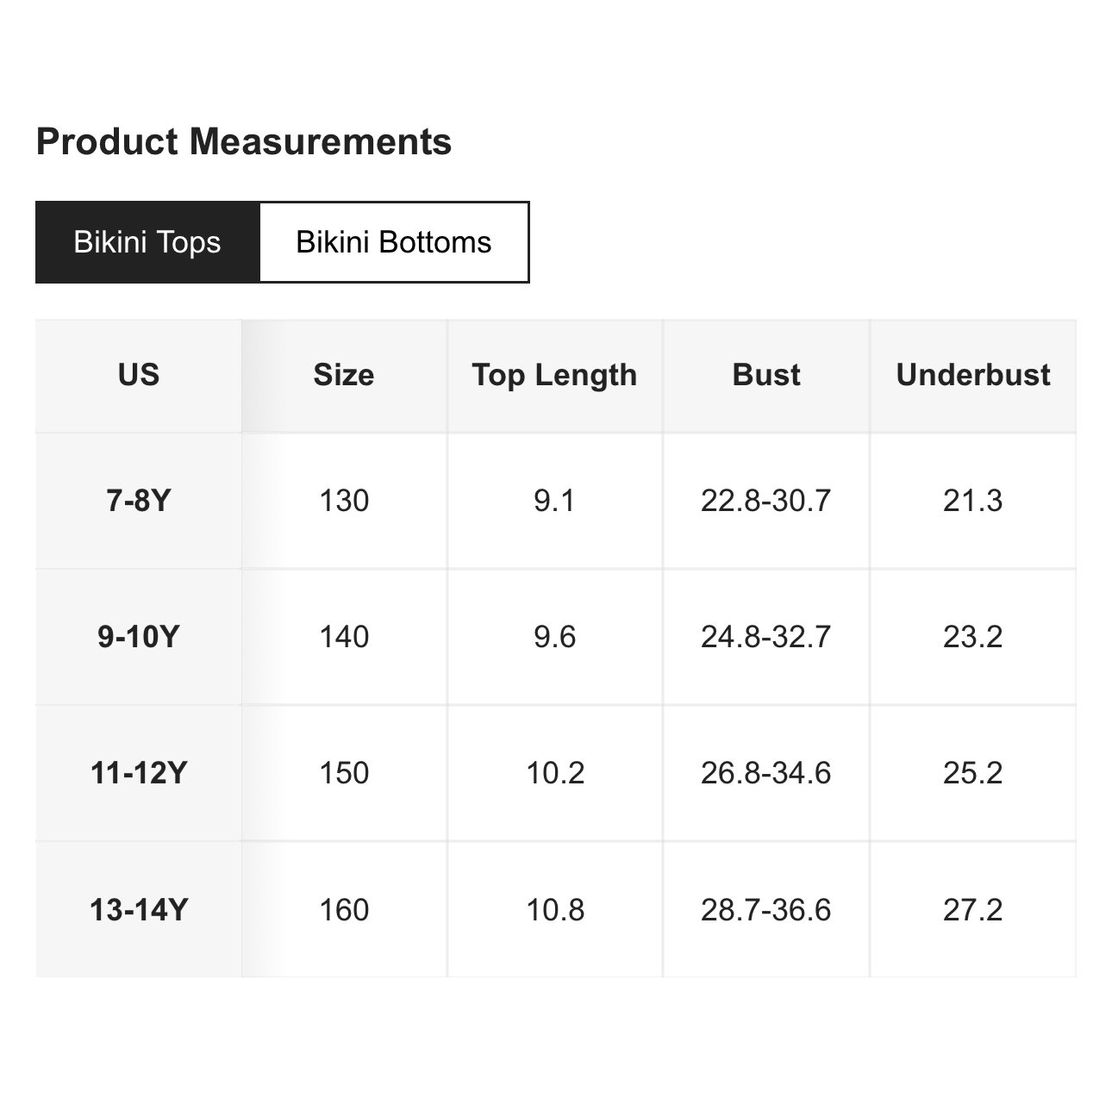Select the 9-10Y row label

139,637
